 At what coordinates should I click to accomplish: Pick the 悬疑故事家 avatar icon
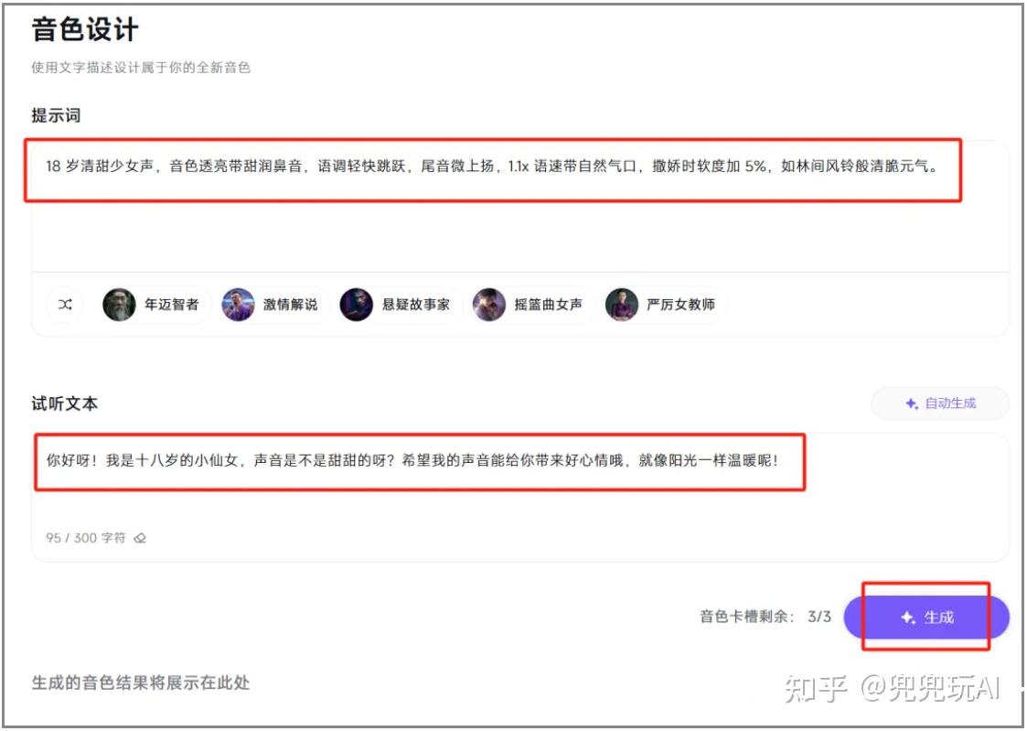click(357, 305)
